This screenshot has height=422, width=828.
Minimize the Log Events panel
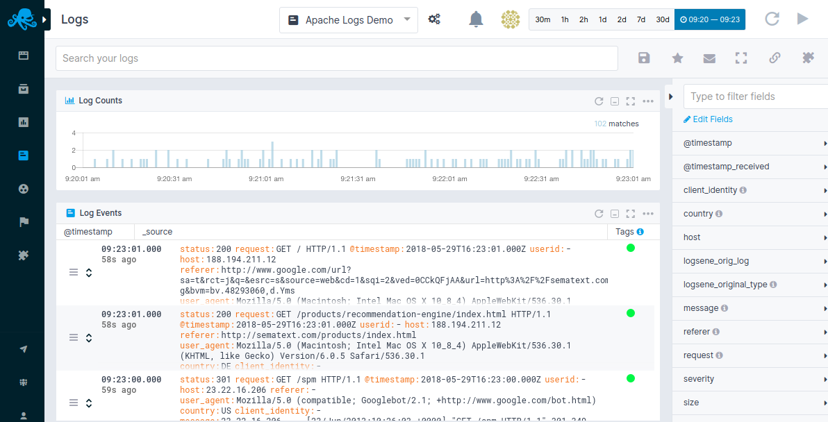click(x=615, y=214)
